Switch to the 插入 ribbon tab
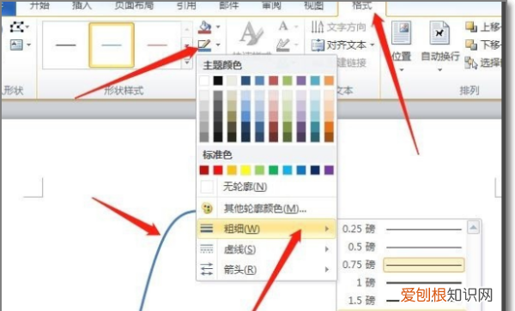The width and height of the screenshot is (515, 311). click(x=82, y=5)
